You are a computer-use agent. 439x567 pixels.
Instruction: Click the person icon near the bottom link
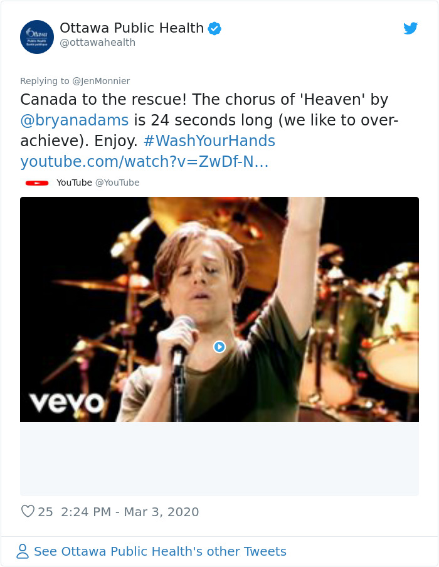click(23, 551)
